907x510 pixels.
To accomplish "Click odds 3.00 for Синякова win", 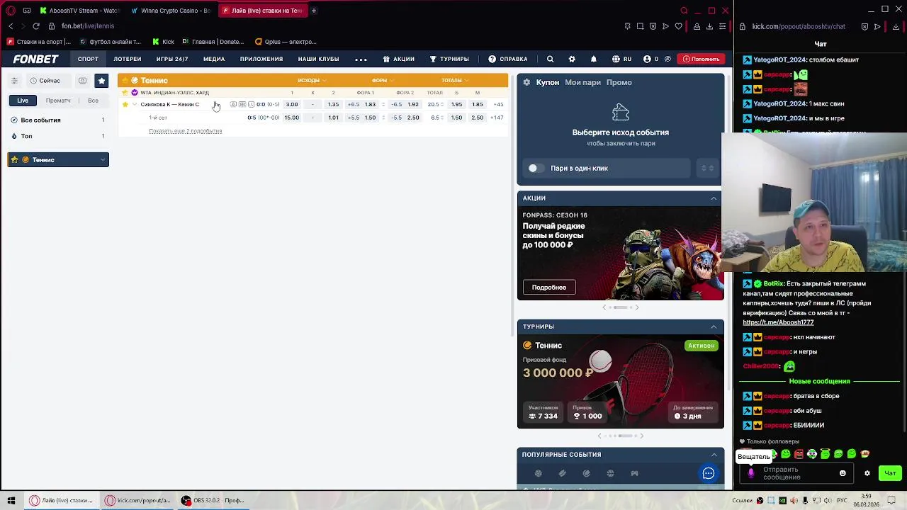I will click(x=292, y=105).
